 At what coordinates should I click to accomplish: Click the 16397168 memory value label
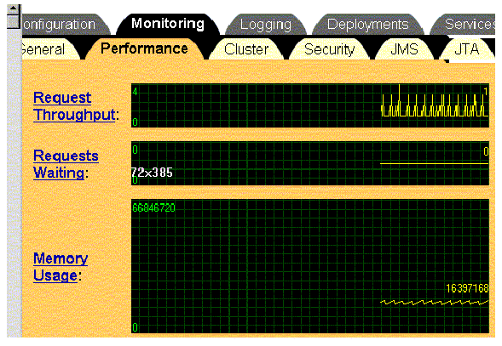[x=467, y=288]
